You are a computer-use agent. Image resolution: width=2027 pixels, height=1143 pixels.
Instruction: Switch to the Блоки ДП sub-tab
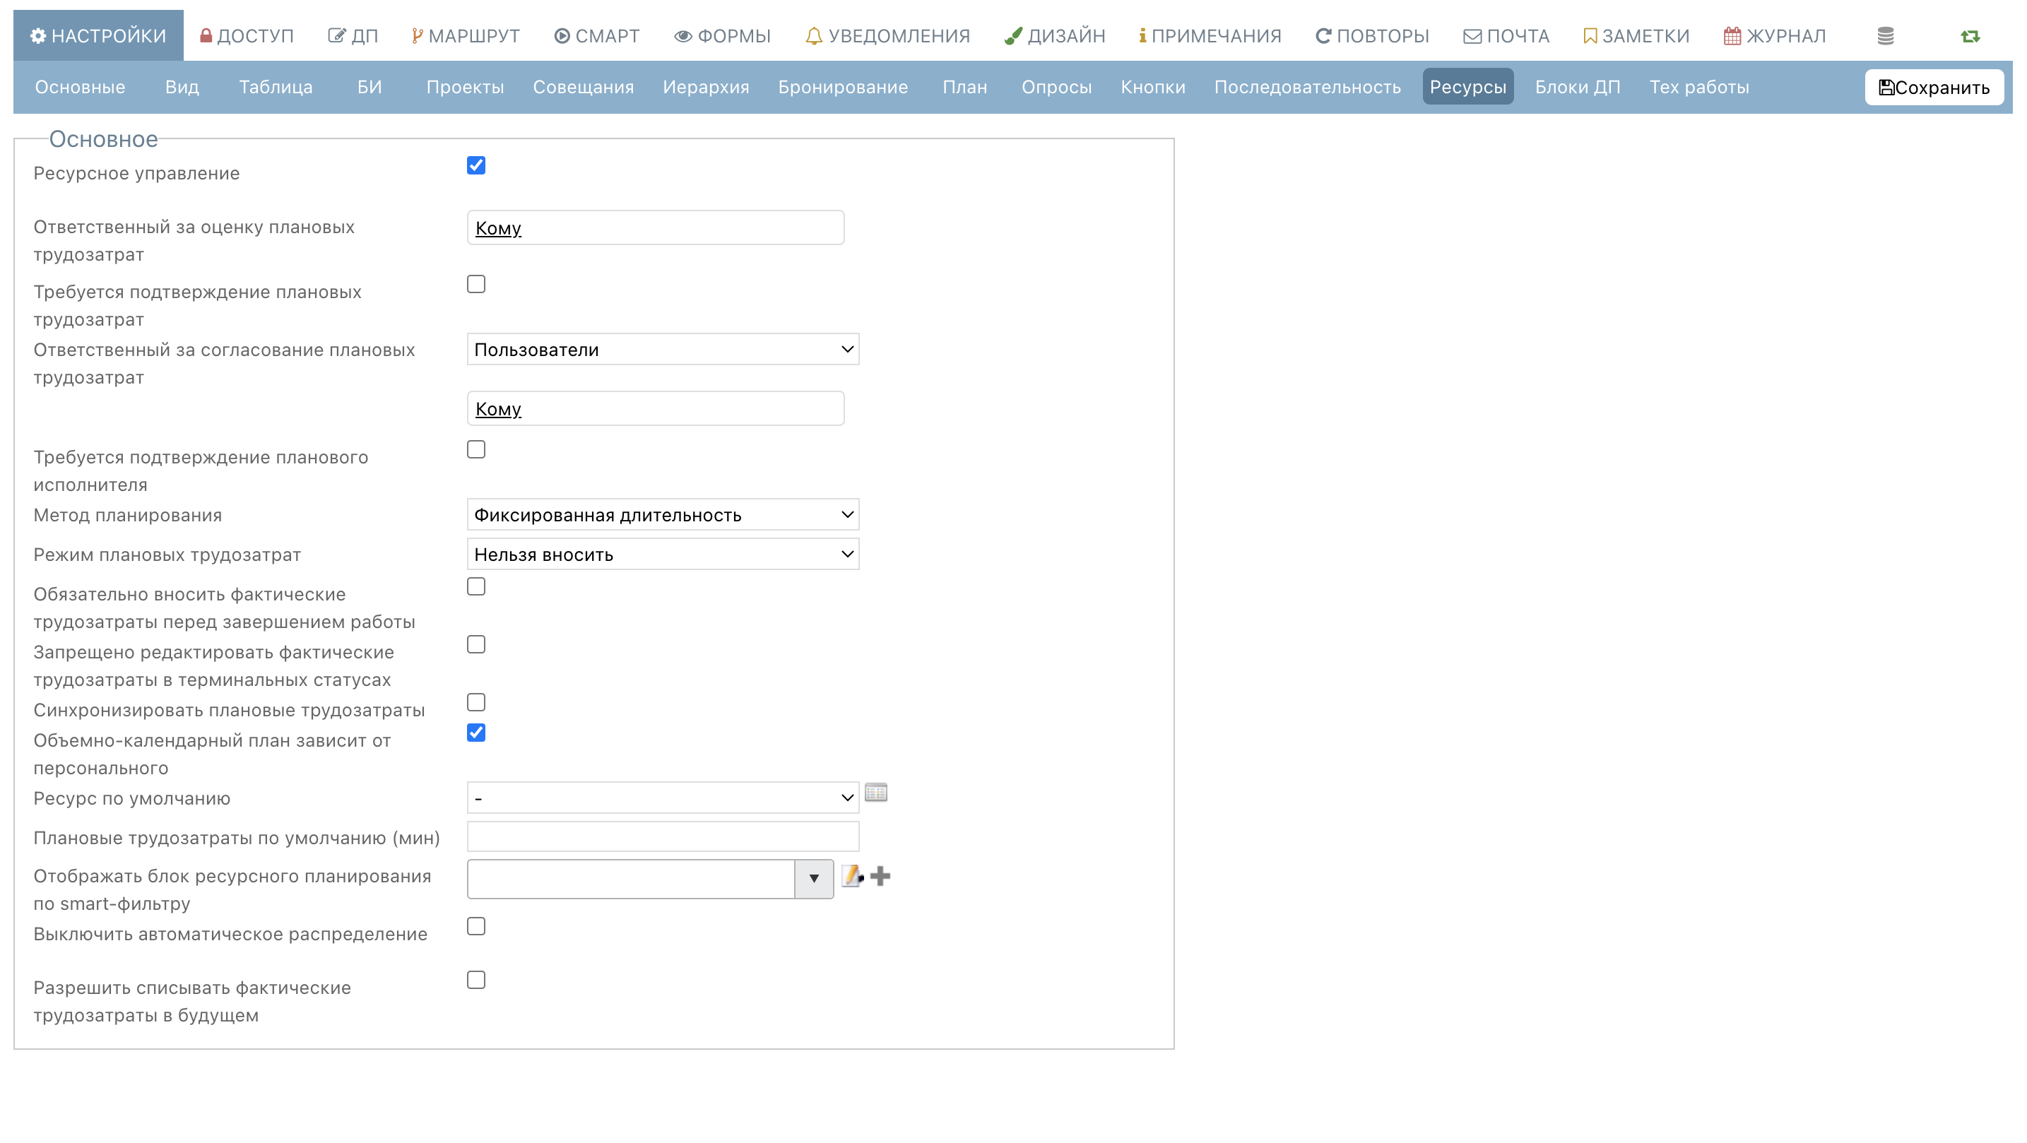click(x=1577, y=88)
